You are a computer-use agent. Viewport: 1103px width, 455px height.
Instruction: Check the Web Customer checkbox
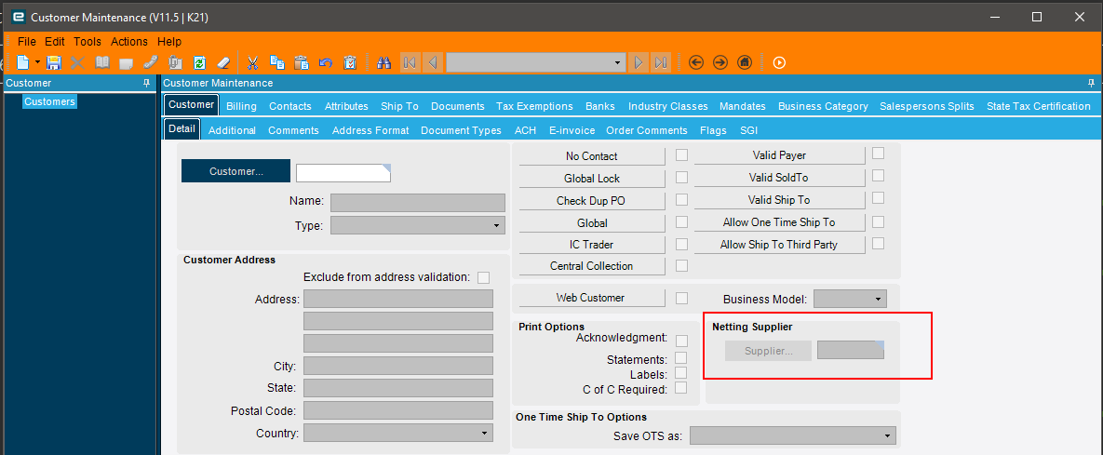click(x=681, y=298)
